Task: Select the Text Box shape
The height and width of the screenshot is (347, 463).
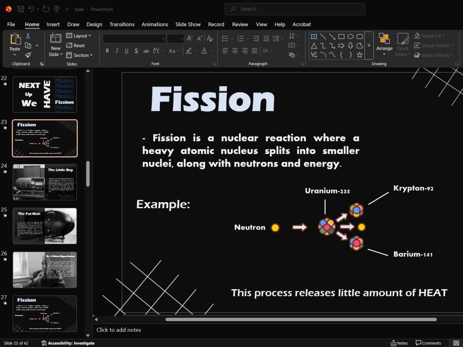Action: tap(314, 37)
